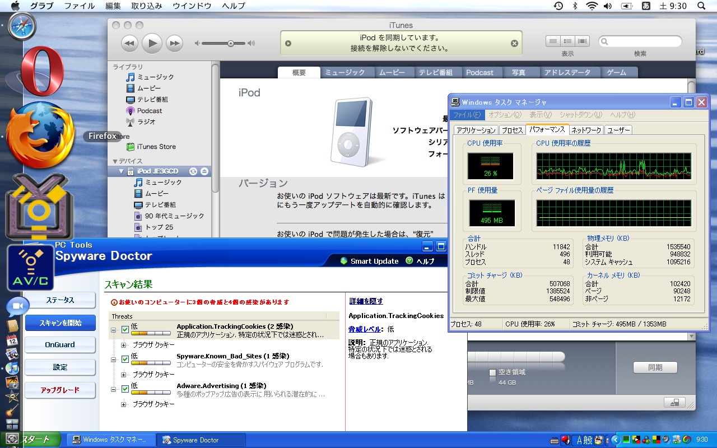
Task: Click the 同期 button to sync the iPod
Action: (x=655, y=367)
